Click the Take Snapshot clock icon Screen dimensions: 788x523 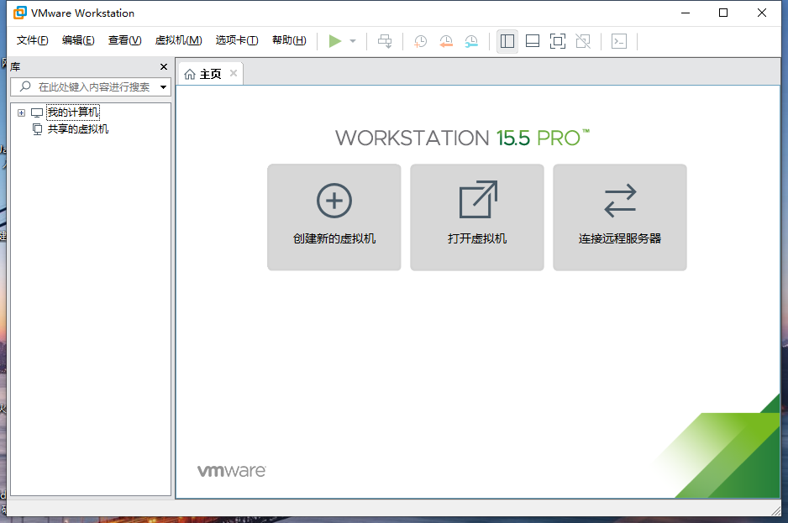[x=420, y=41]
